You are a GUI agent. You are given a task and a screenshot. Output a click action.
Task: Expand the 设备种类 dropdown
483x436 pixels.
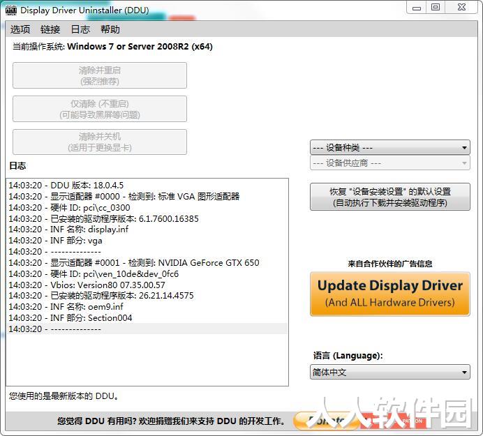389,147
